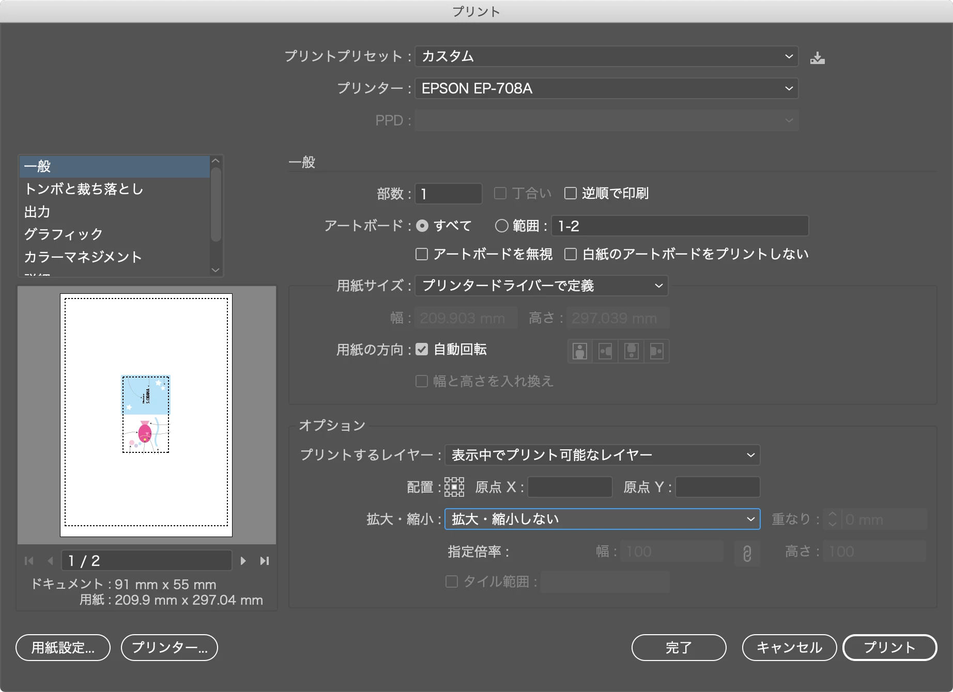Screen dimensions: 953x692
Task: Select 出力 in the category list
Action: coord(115,212)
